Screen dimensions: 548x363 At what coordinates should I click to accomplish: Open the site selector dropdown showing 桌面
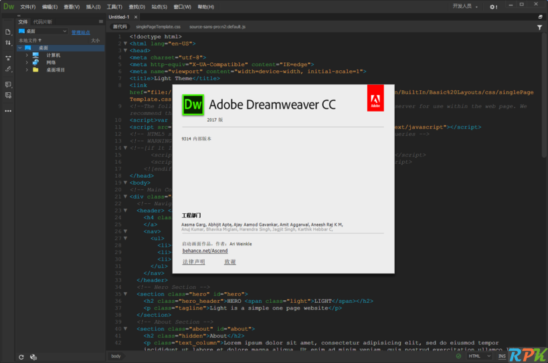43,31
